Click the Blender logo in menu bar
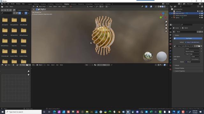 coord(2,4)
